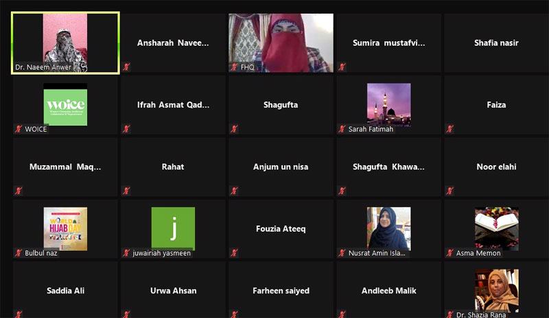Click muted mic icon on Noor elahi tile
The image size is (549, 318).
(450, 191)
